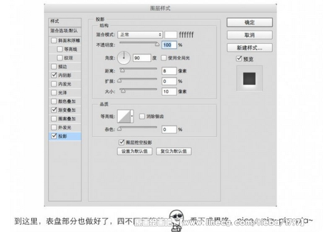Click the angle dial control

coord(124,58)
